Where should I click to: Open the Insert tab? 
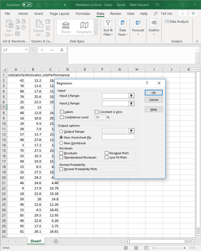[x=38, y=14]
